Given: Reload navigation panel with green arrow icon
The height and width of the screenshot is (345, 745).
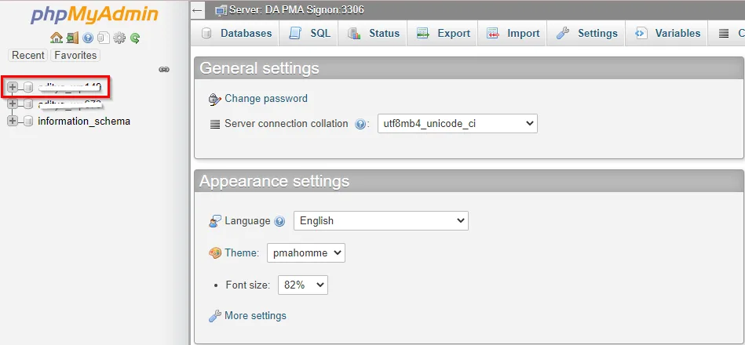Looking at the screenshot, I should pos(135,38).
